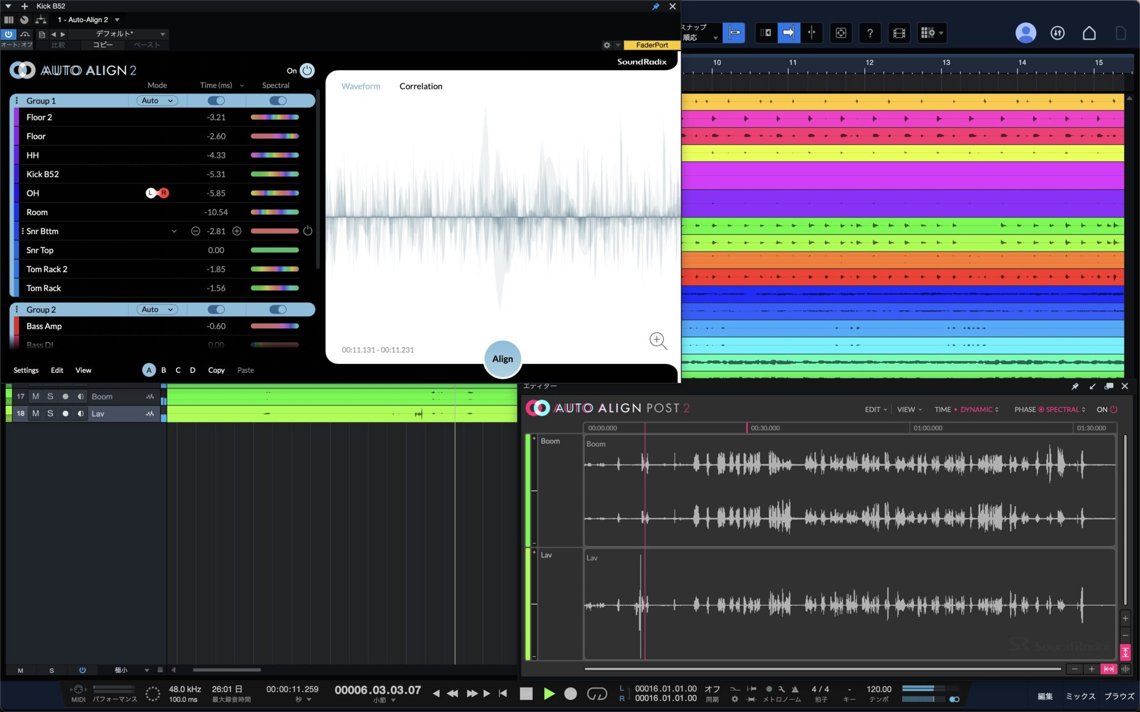Click Copy in the Auto Align 2 footer
The height and width of the screenshot is (712, 1140).
tap(217, 370)
